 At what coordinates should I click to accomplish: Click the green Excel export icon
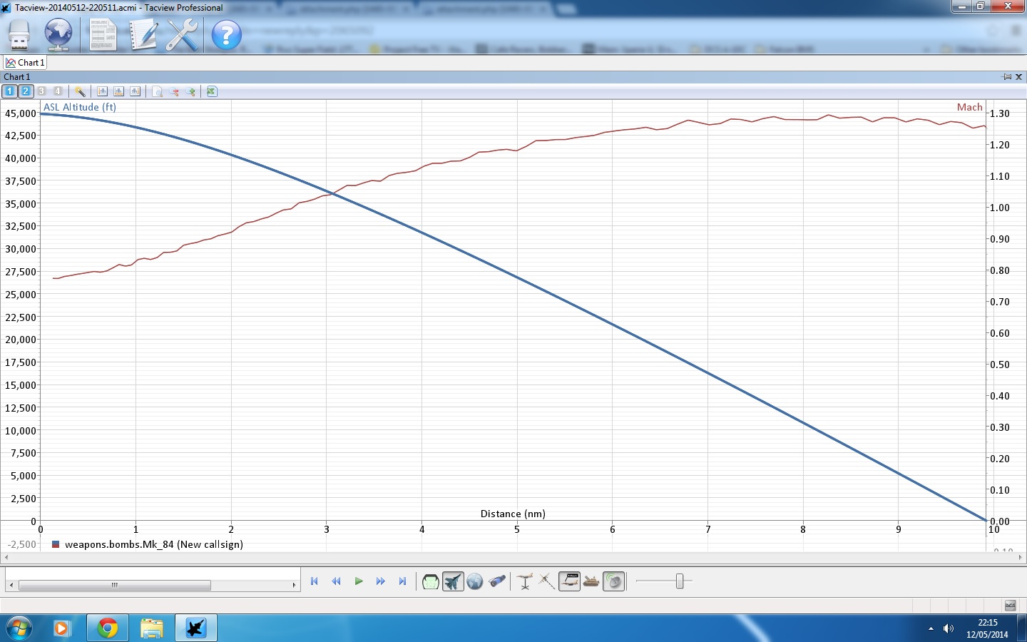point(212,91)
